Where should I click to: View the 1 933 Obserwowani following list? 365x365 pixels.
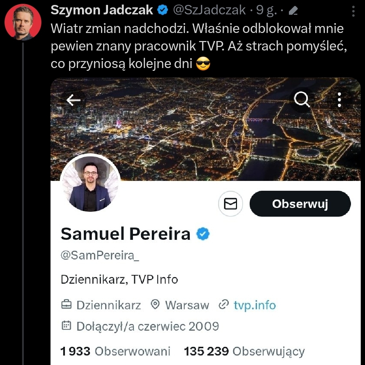[x=115, y=351]
